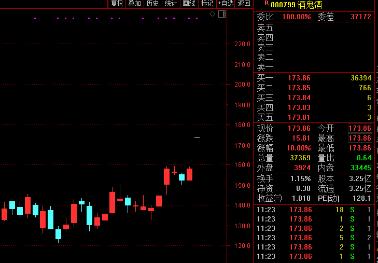
Task: Add stock via +自选 button
Action: tap(226, 4)
